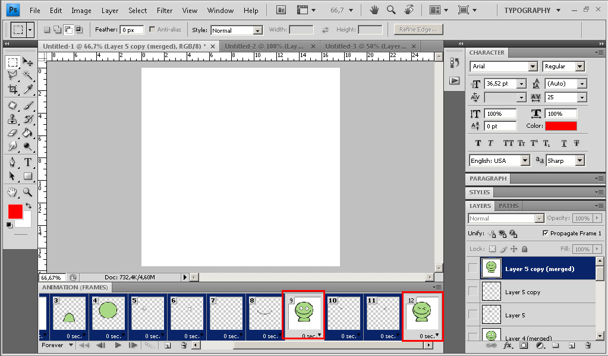Delete selected animation frame
The width and height of the screenshot is (608, 356).
tap(184, 345)
